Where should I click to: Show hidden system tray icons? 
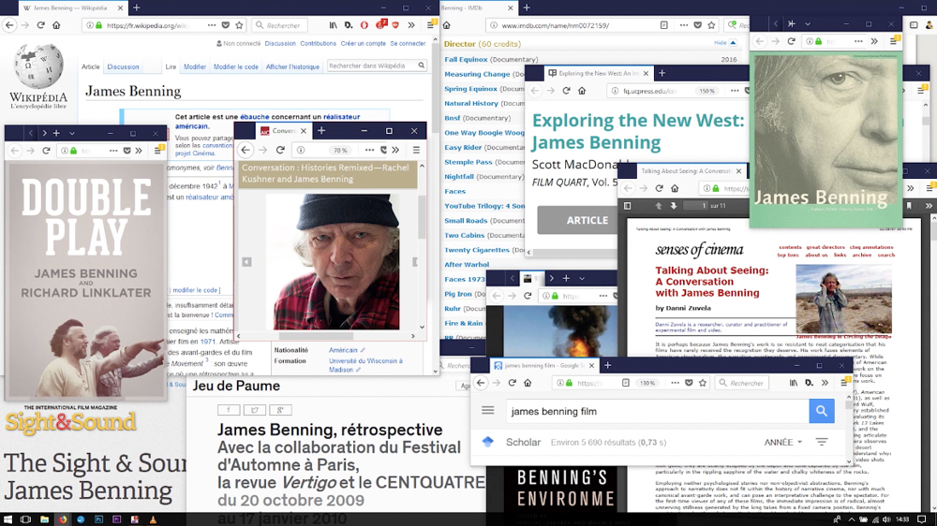coord(852,519)
